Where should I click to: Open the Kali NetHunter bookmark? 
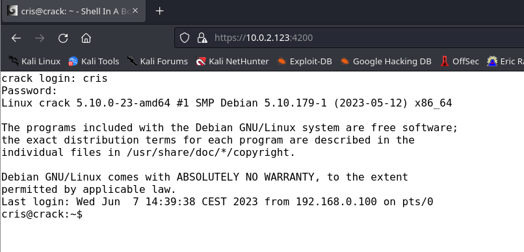point(232,62)
